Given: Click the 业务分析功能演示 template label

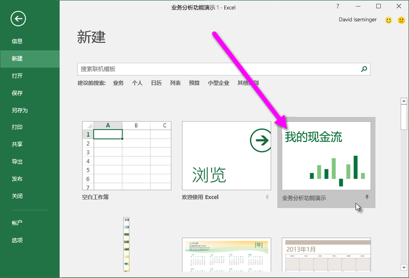Looking at the screenshot, I should click(x=304, y=198).
